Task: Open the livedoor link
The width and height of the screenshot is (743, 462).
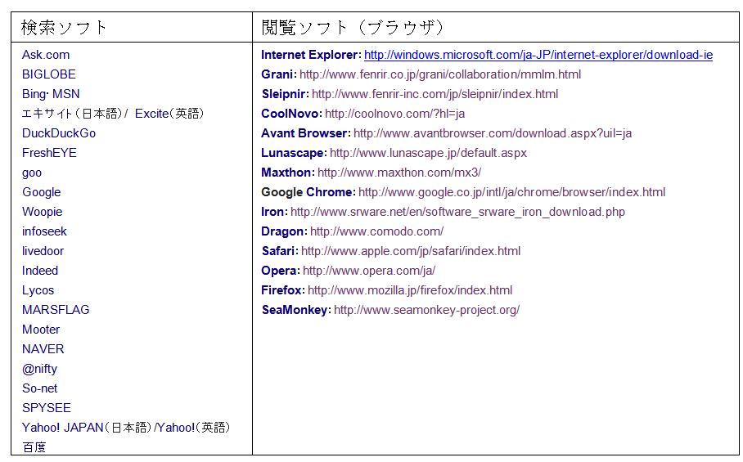Action: (43, 251)
